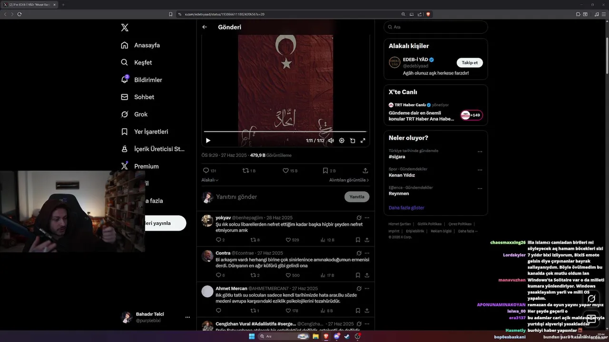Open Grok from the sidebar
The height and width of the screenshot is (342, 609).
pyautogui.click(x=134, y=114)
